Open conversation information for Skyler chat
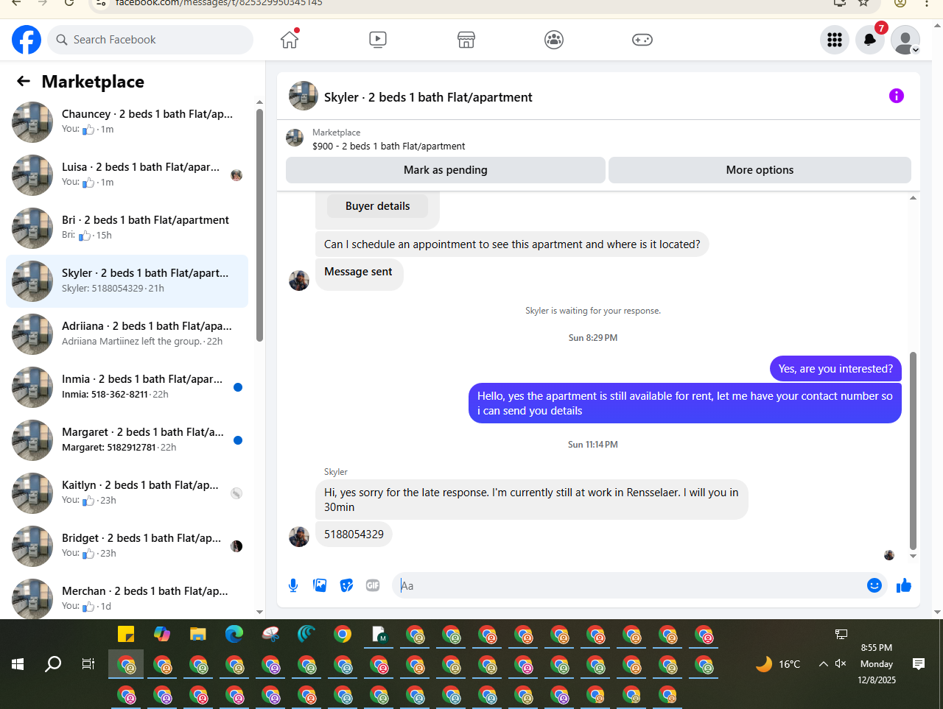 point(897,96)
